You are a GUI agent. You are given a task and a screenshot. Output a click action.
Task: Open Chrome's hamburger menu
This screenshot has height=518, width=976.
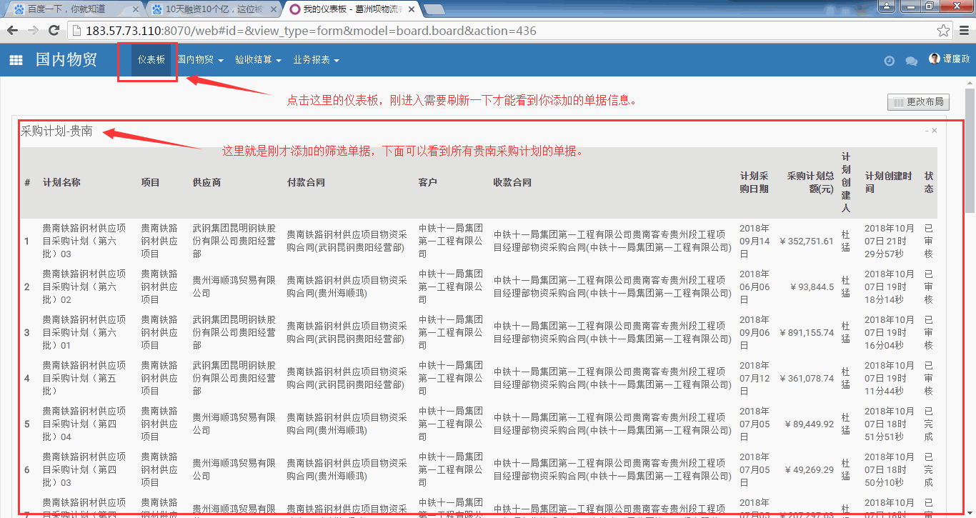tap(963, 31)
